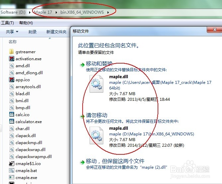Close the 移动文件 dialog
The image size is (222, 184).
pyautogui.click(x=215, y=30)
